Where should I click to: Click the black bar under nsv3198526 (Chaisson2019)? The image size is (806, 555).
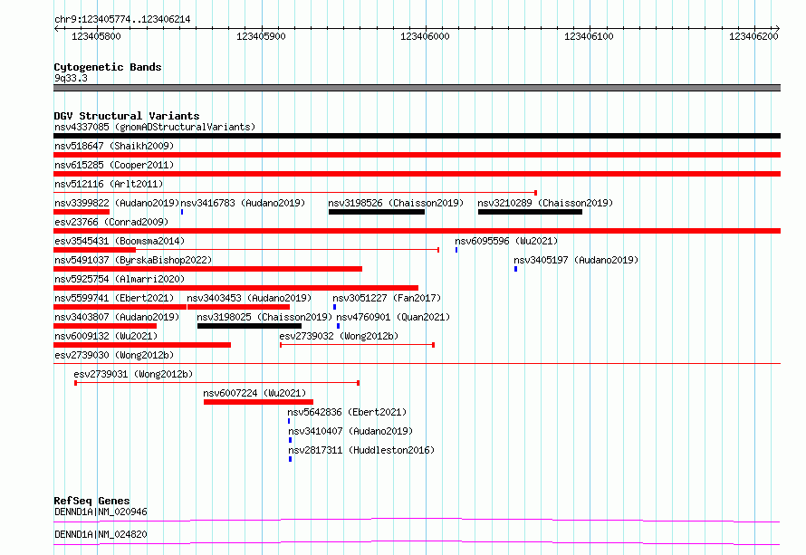point(377,212)
